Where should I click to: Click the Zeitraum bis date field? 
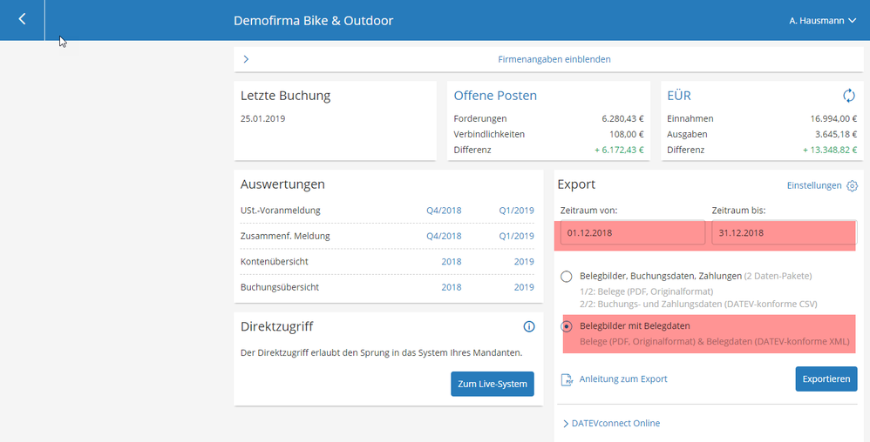click(x=780, y=233)
